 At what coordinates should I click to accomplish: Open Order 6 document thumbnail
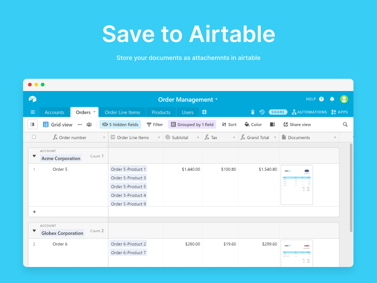[x=297, y=253]
